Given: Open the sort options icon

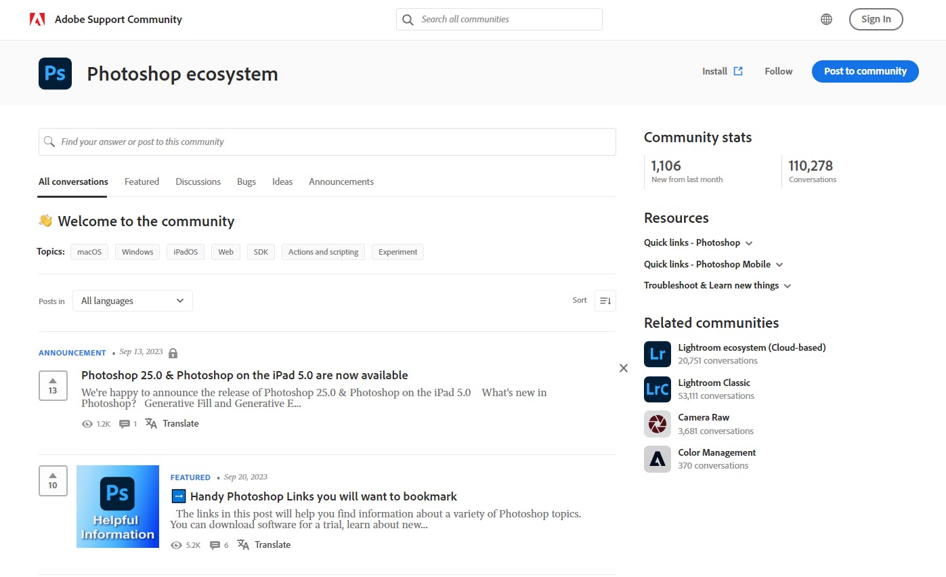Looking at the screenshot, I should coord(605,301).
